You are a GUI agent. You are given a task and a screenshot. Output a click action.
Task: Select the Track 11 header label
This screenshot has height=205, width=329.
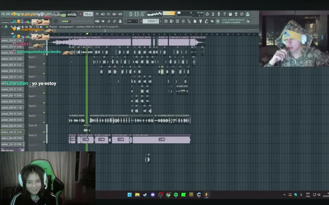coord(33,135)
